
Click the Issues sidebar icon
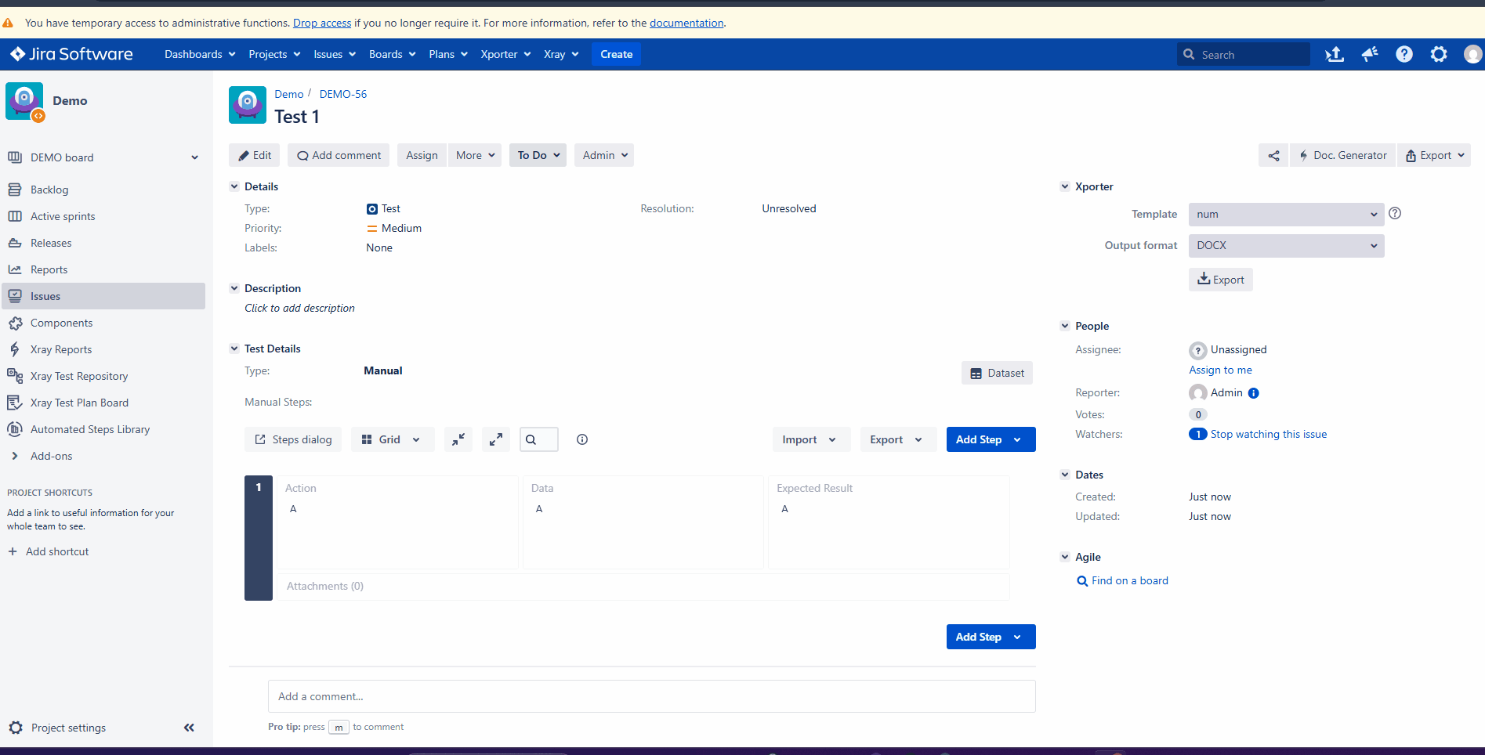pos(15,296)
